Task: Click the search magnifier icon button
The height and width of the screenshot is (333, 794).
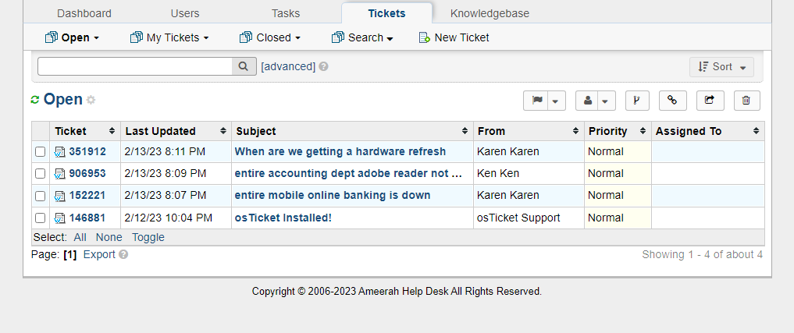Action: click(x=244, y=66)
